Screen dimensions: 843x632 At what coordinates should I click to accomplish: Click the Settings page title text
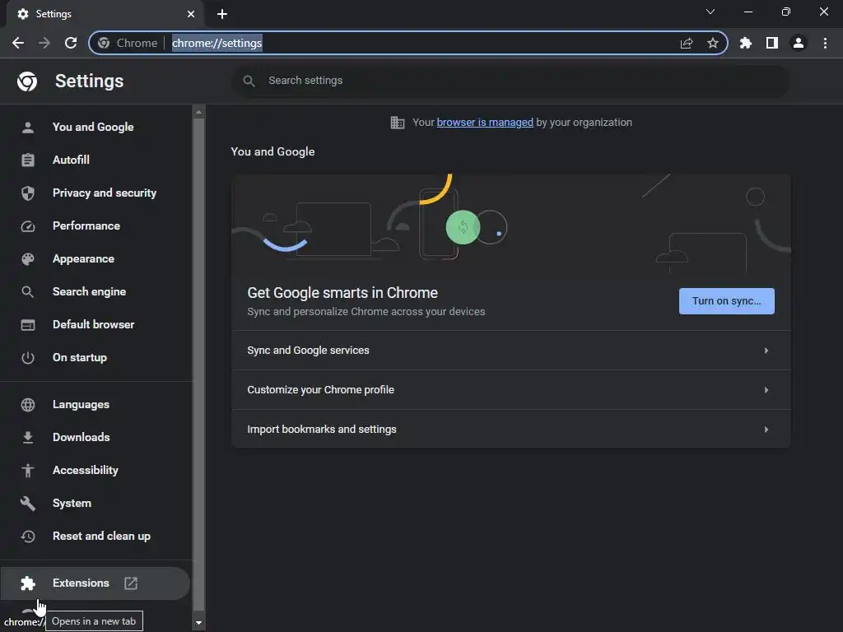(x=89, y=81)
